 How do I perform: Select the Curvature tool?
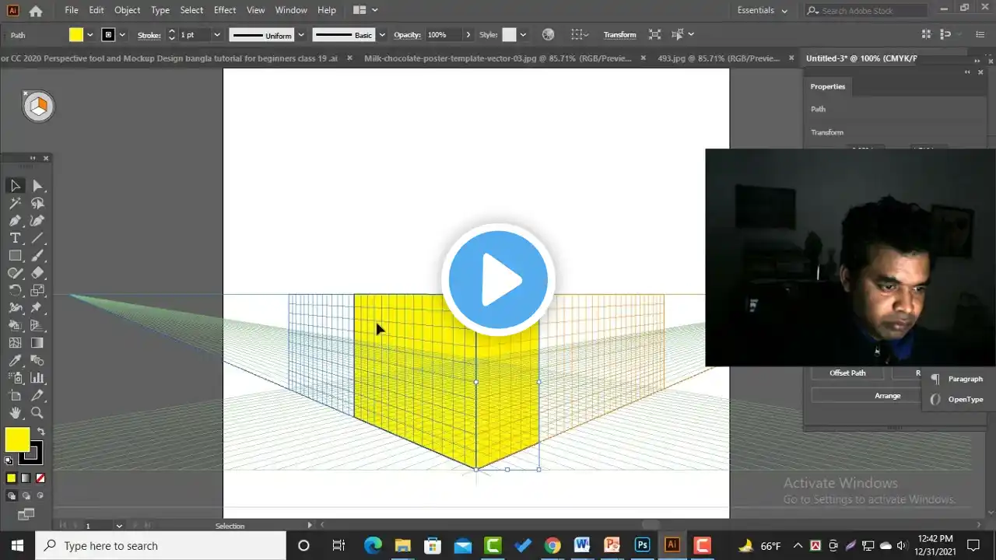tap(37, 221)
